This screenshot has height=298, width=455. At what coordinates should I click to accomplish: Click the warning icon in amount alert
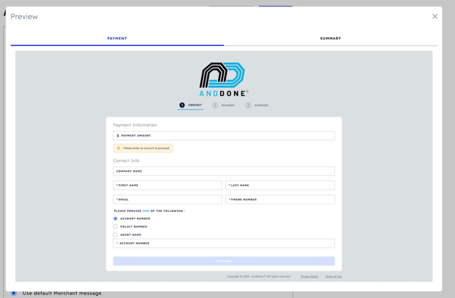click(x=118, y=148)
